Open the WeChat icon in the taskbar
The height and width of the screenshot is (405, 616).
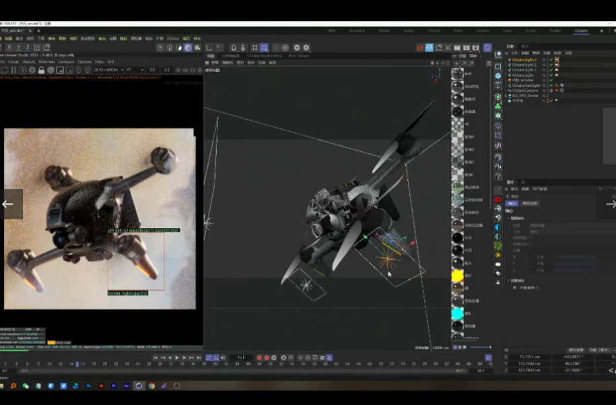[26, 386]
